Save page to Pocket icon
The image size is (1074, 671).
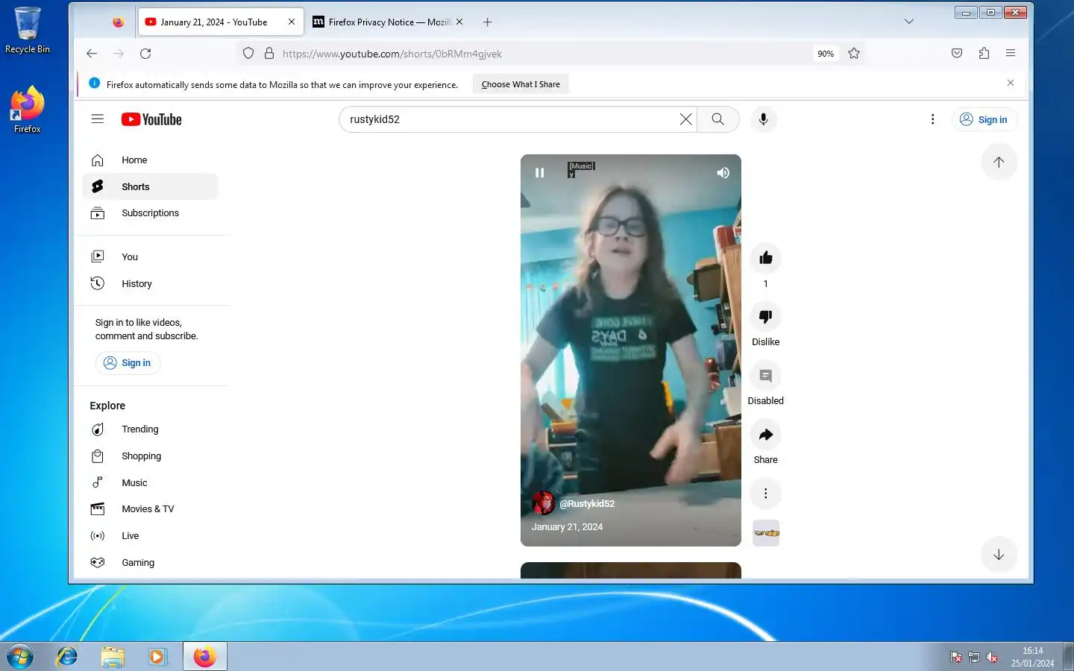(x=957, y=54)
